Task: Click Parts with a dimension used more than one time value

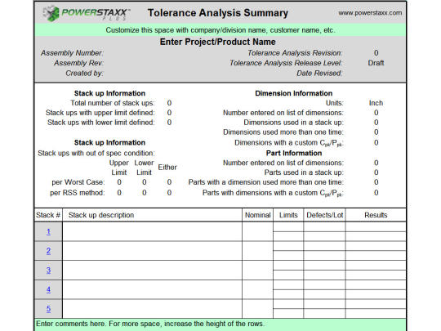Action: (x=376, y=182)
